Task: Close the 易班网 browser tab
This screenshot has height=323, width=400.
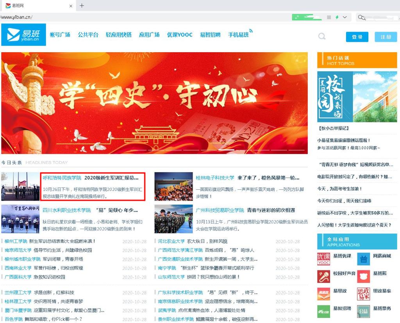Action: [x=71, y=6]
